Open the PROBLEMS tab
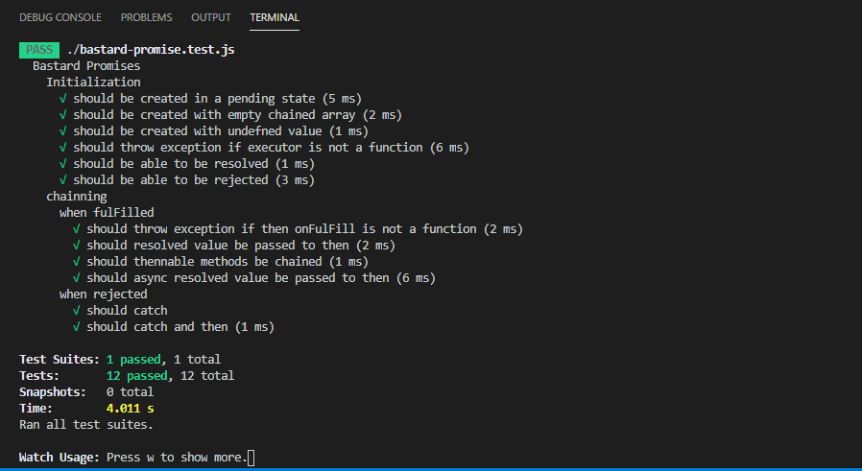 146,17
